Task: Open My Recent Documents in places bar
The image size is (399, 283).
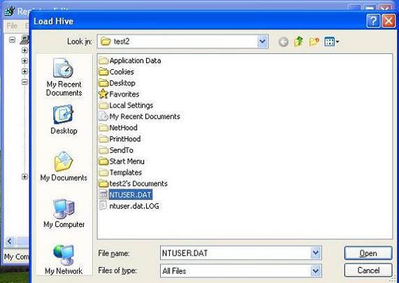Action: coord(64,77)
